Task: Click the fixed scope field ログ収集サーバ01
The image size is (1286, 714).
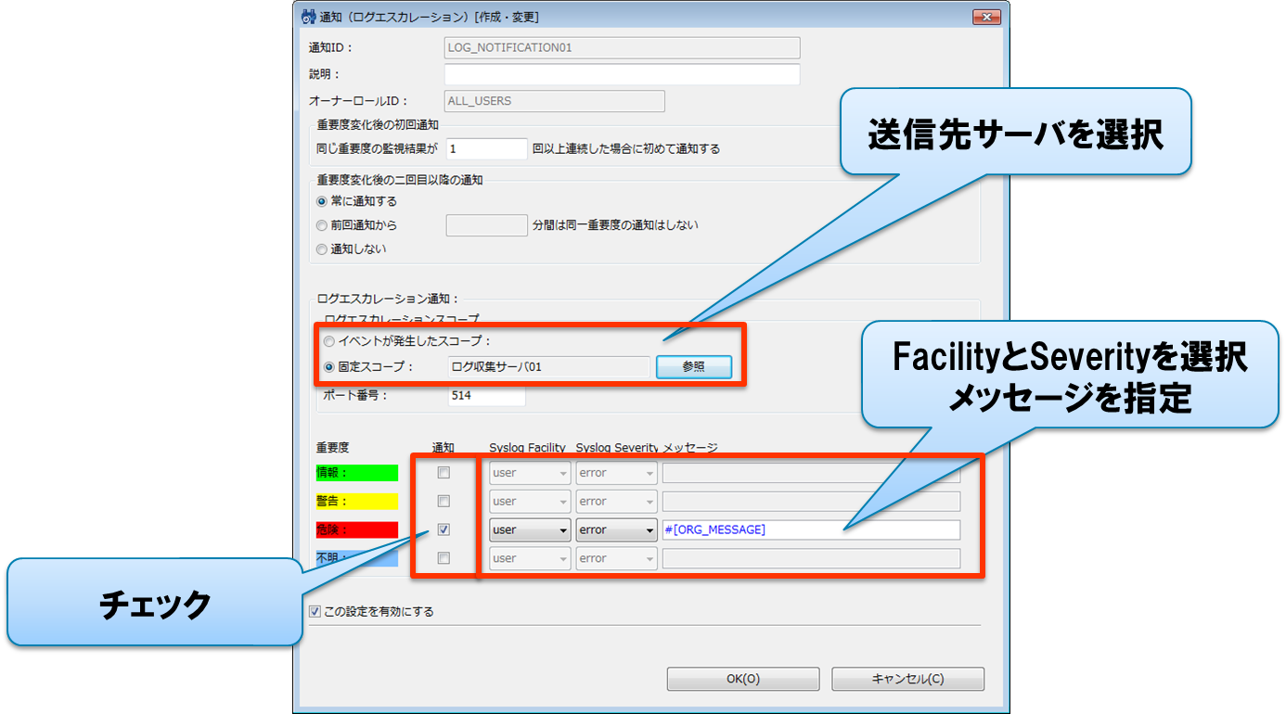Action: click(x=548, y=366)
